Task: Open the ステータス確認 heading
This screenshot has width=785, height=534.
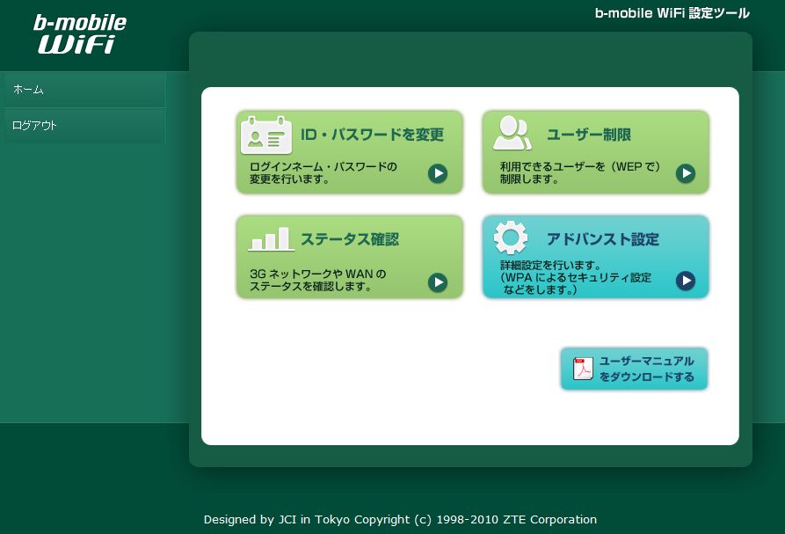Action: tap(350, 239)
